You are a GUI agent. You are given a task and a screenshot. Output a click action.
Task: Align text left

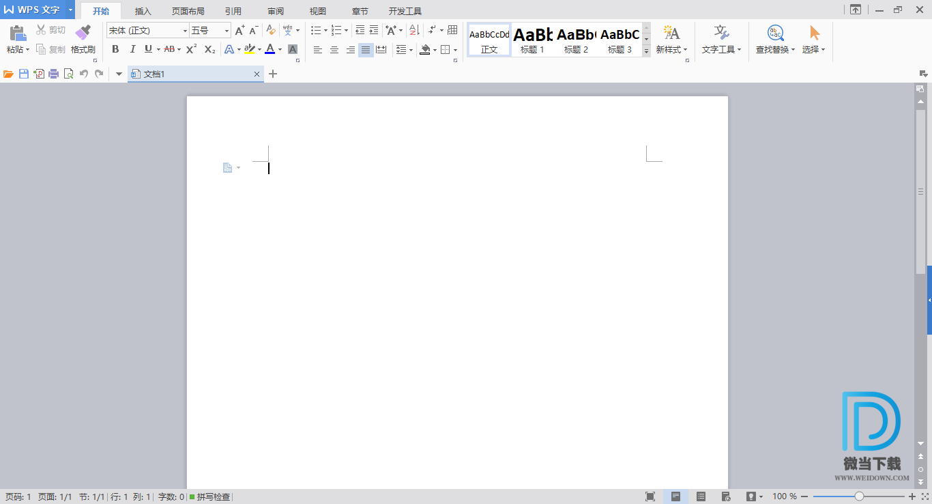point(318,49)
